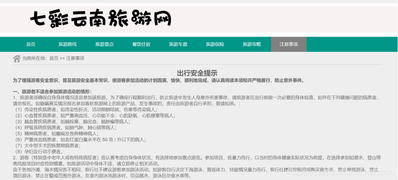Select the 餐饮住宿 menu item
The image size is (398, 180).
click(141, 44)
